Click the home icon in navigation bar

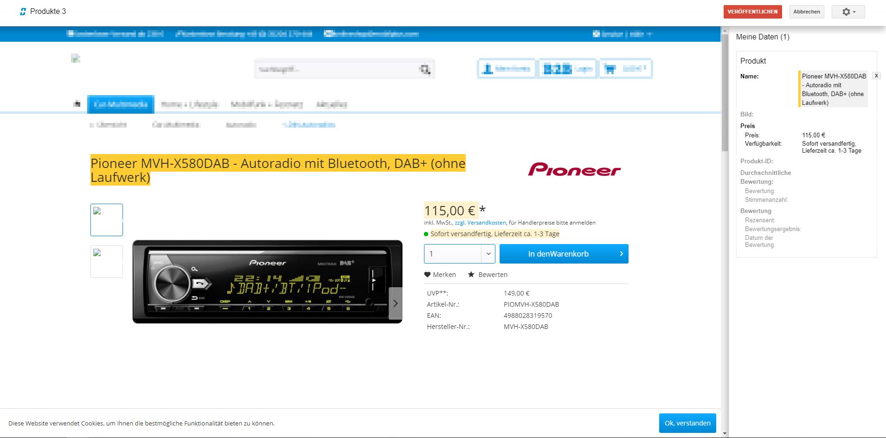click(x=77, y=103)
